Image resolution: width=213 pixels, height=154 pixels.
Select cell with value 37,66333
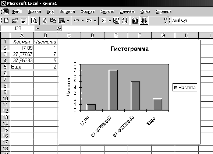coord(22,60)
